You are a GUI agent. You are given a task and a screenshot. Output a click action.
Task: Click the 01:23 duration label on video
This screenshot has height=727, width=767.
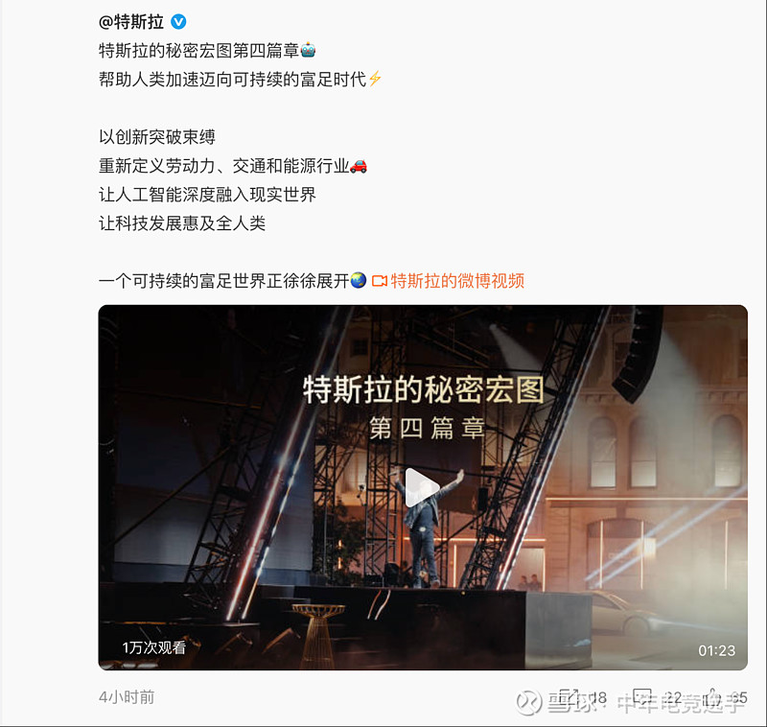tap(716, 650)
